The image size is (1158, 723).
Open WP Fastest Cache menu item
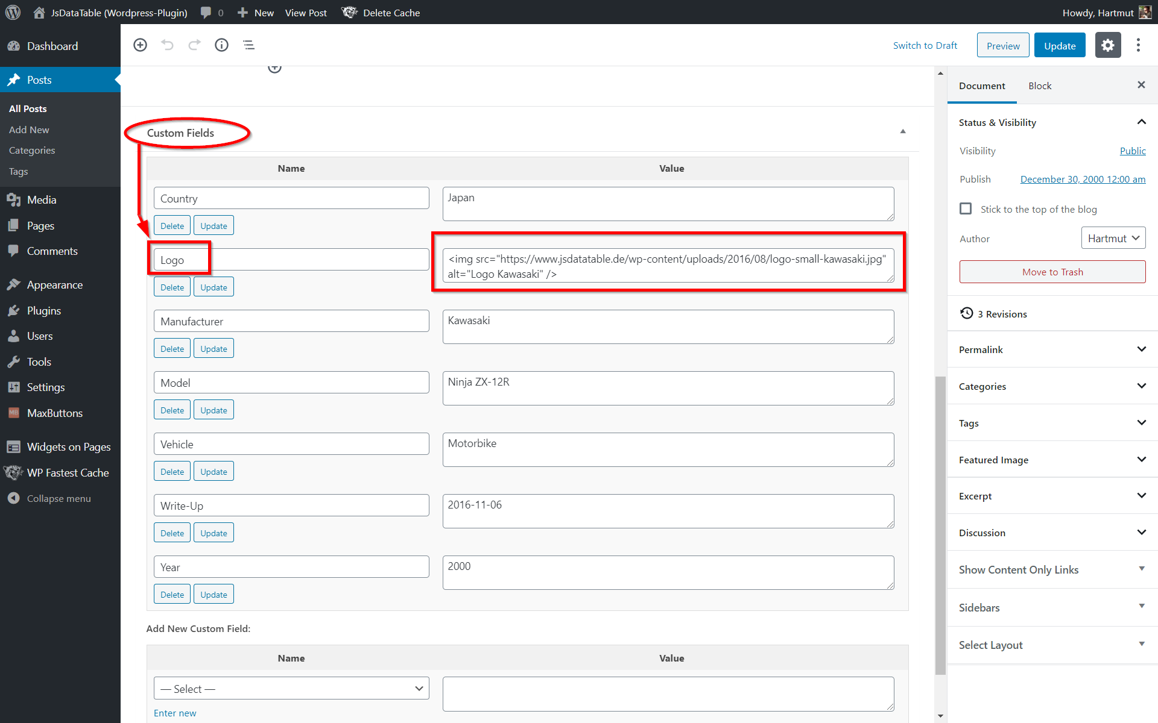click(x=60, y=473)
